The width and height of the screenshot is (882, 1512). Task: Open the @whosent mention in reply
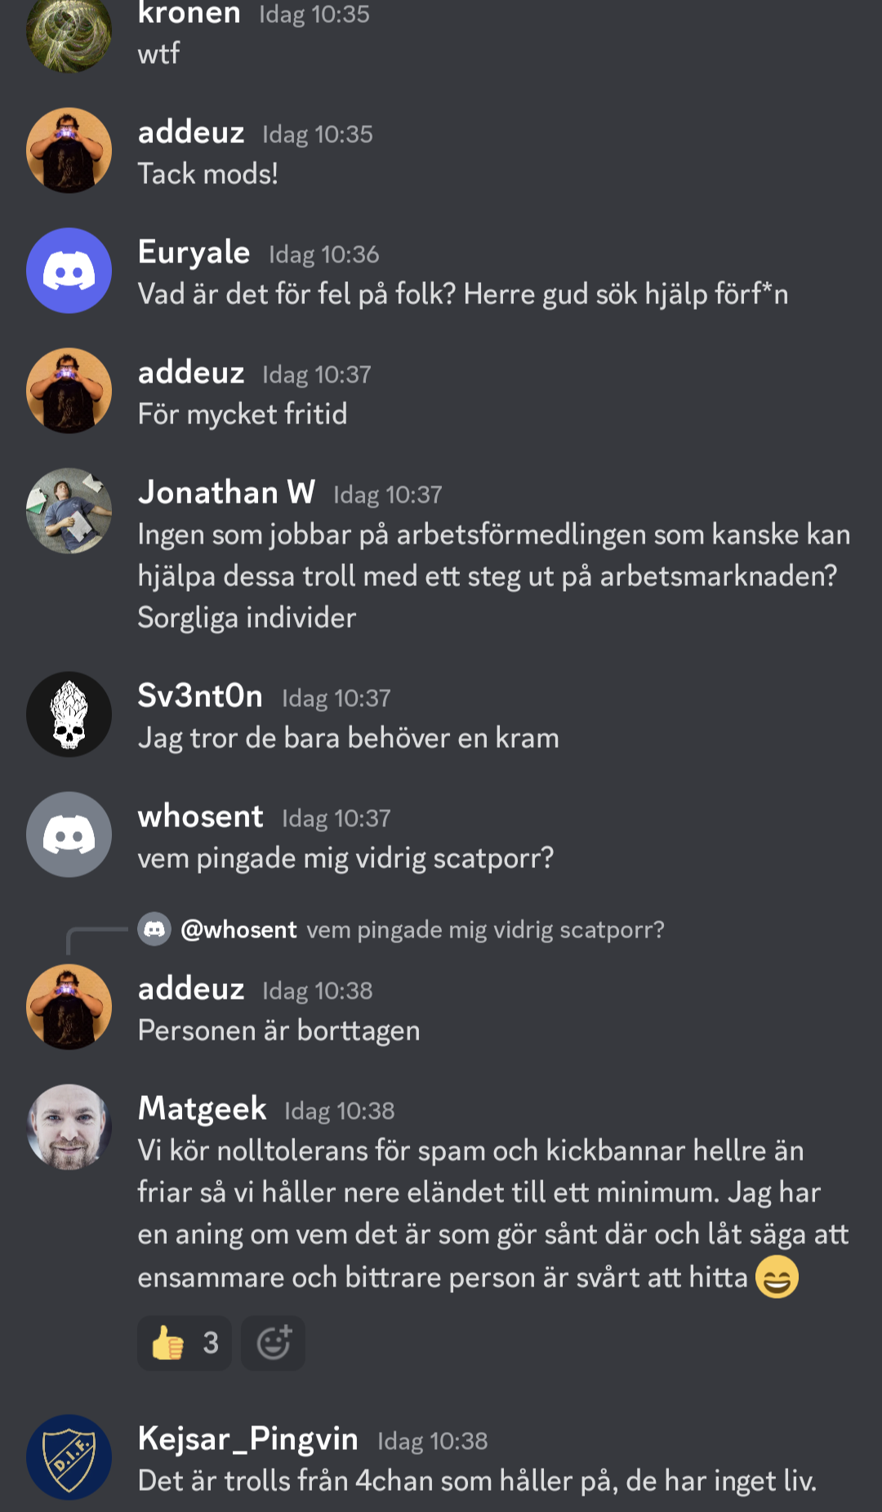[x=238, y=929]
